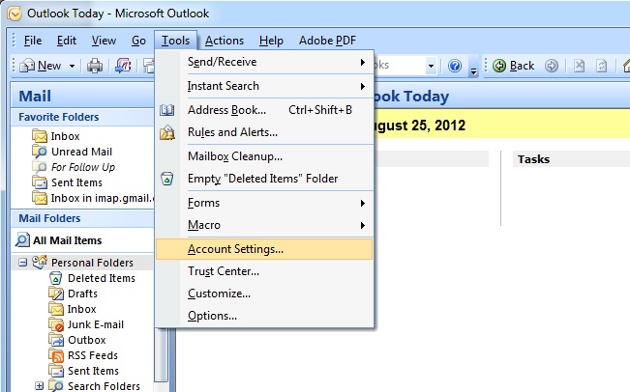
Task: Select Sent Items in Favorite Folders
Action: [x=76, y=182]
